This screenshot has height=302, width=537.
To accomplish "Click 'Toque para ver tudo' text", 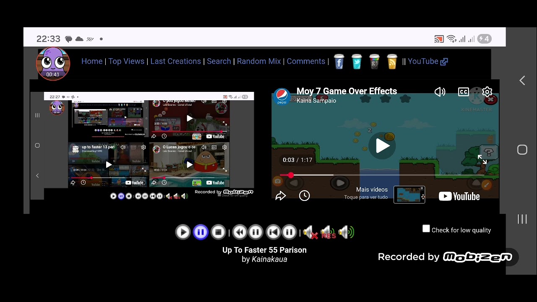I will click(x=366, y=197).
